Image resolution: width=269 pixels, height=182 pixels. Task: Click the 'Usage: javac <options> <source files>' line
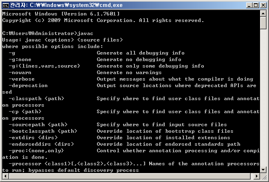tap(63, 40)
